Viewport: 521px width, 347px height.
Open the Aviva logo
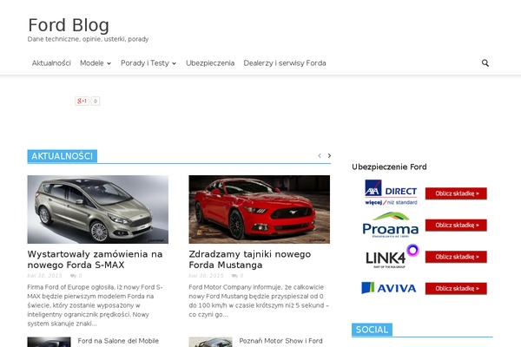[x=388, y=288]
